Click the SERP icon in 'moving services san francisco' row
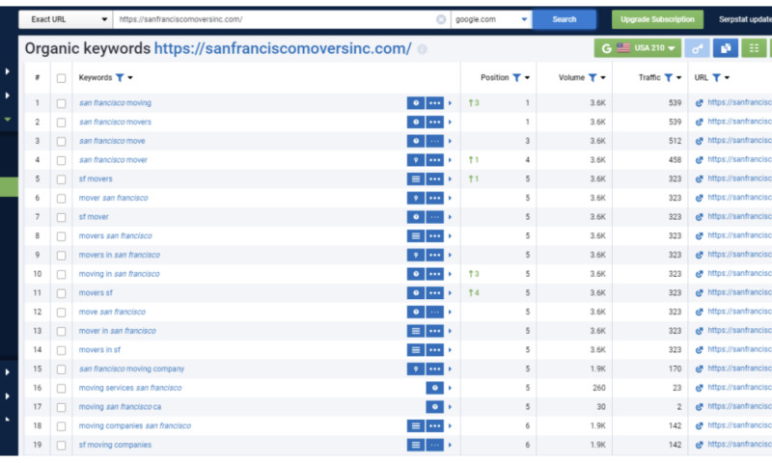Viewport: 772px width, 463px height. (435, 388)
